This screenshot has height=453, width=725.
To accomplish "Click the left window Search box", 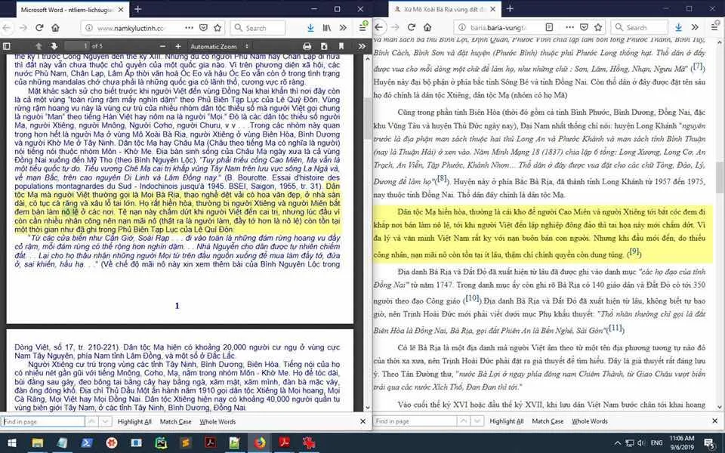I will coord(258,28).
